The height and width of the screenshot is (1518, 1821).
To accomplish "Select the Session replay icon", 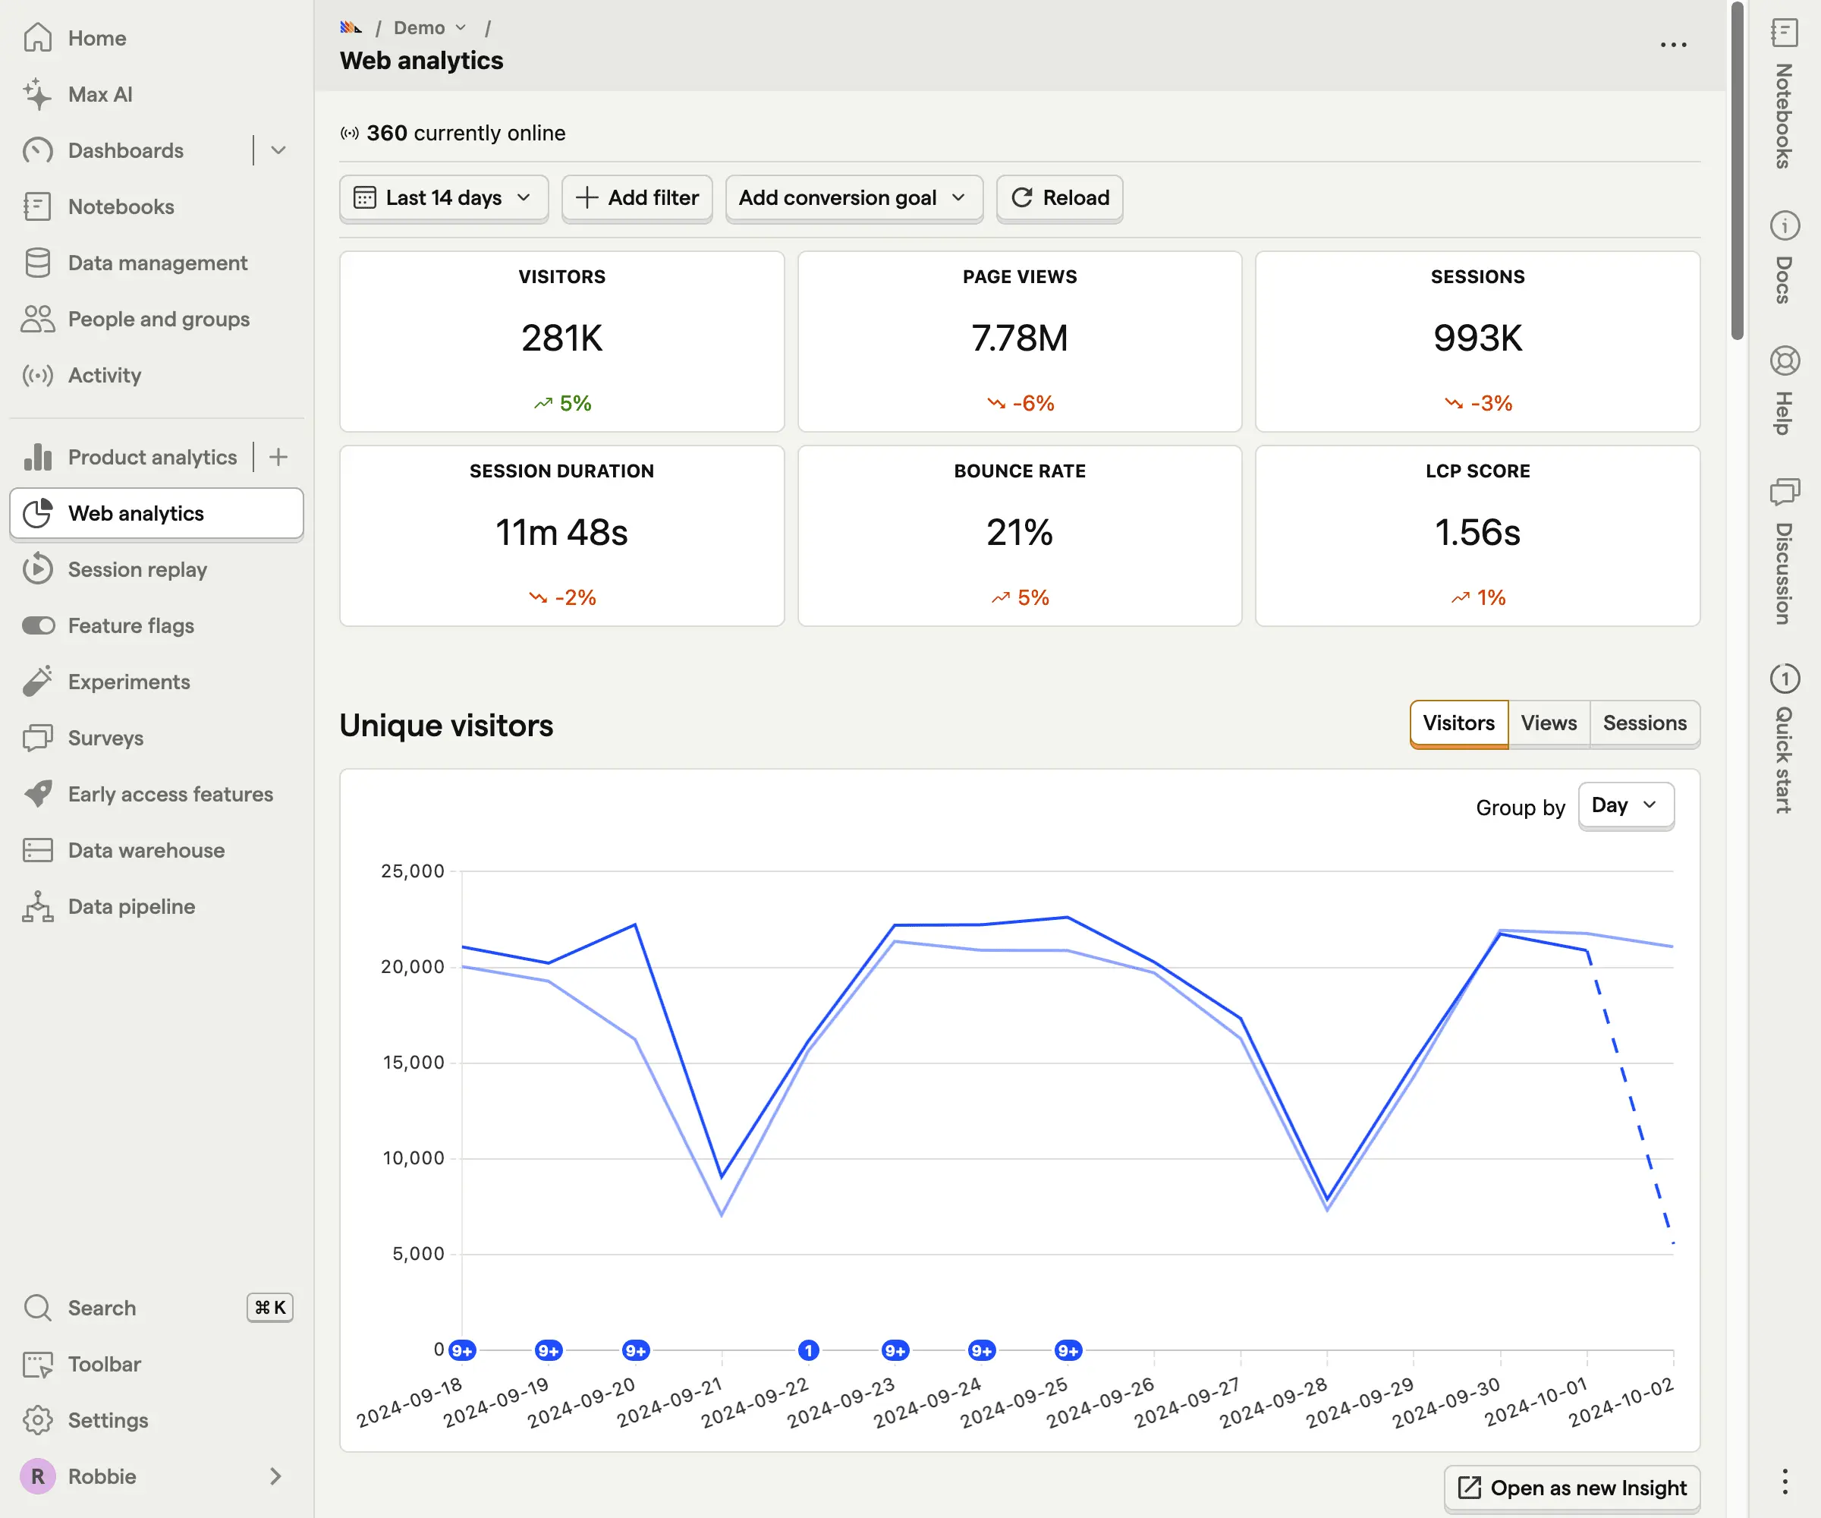I will 38,570.
